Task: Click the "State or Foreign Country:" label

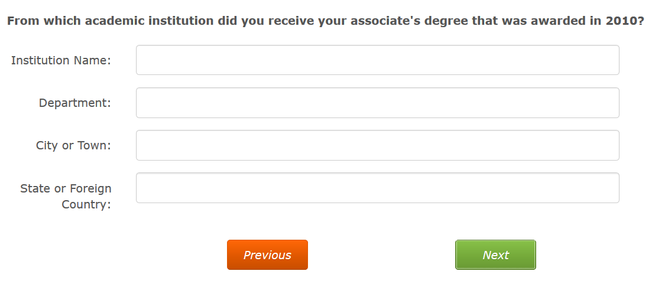Action: point(66,196)
